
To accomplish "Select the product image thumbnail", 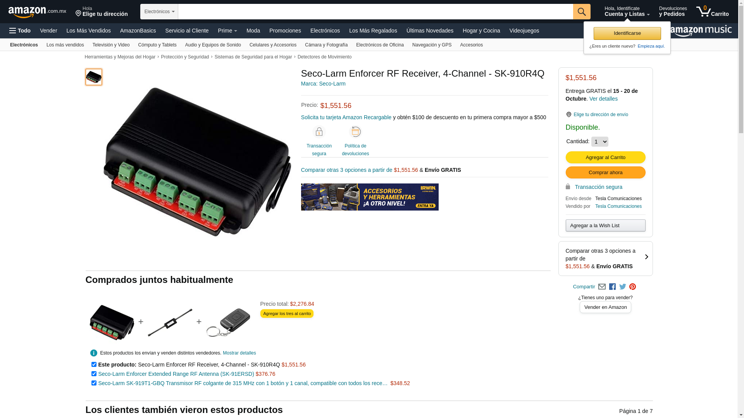I will pos(94,77).
